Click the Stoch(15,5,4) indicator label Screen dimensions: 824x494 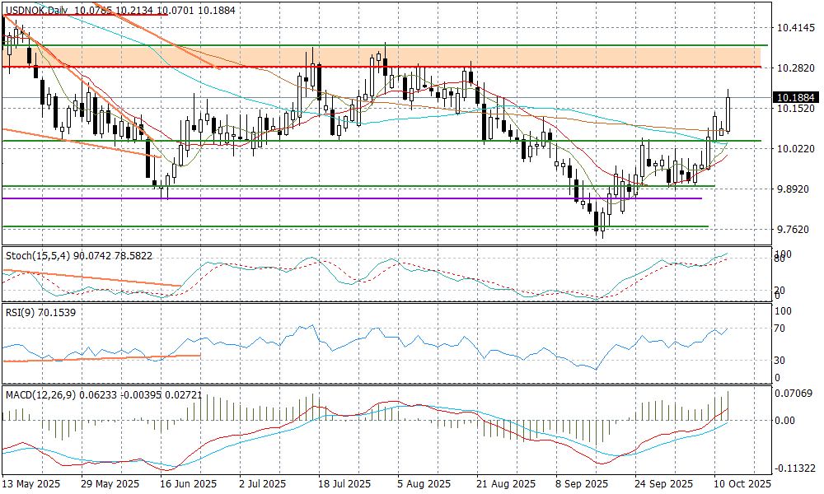click(x=33, y=255)
